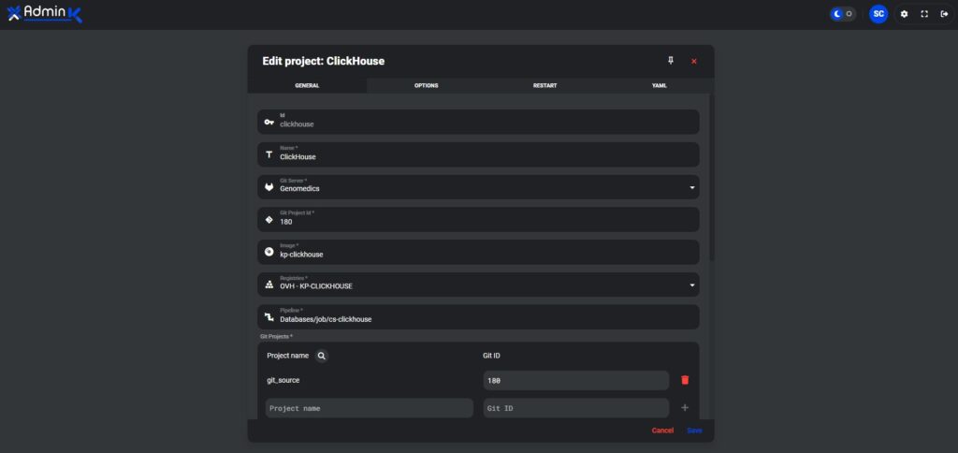Click the Save button
This screenshot has width=958, height=453.
click(694, 431)
